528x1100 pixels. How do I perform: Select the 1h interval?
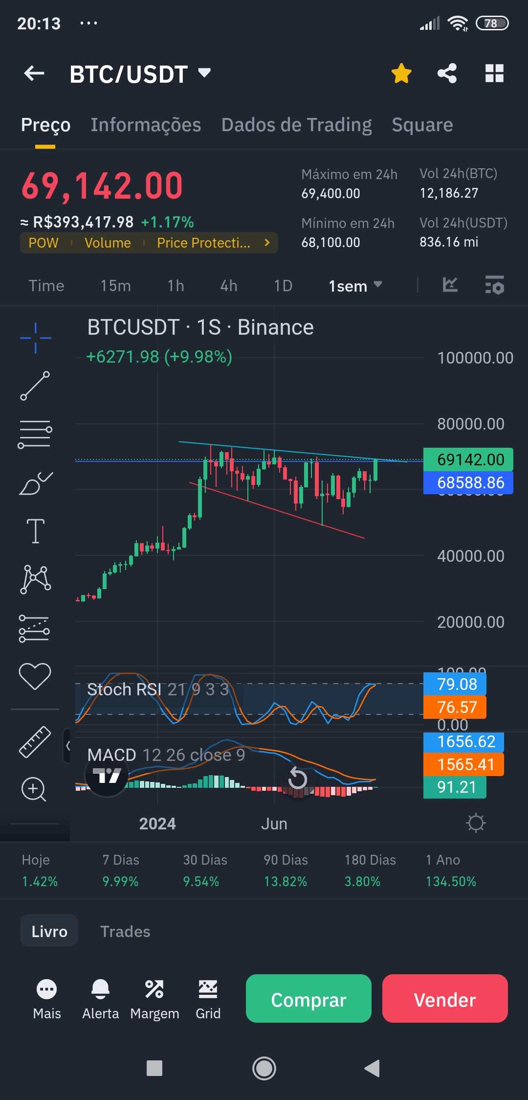(176, 286)
